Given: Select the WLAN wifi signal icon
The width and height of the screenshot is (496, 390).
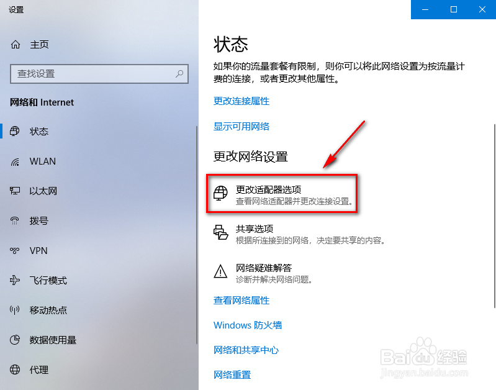Looking at the screenshot, I should (x=15, y=161).
